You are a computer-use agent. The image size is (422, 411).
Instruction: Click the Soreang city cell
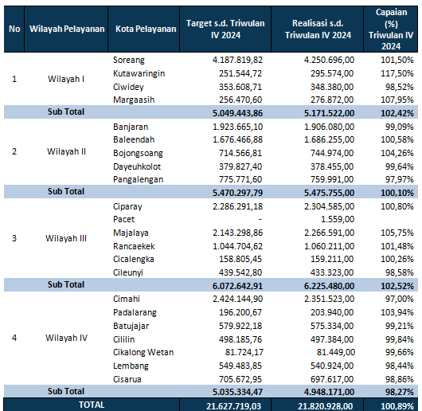(129, 60)
